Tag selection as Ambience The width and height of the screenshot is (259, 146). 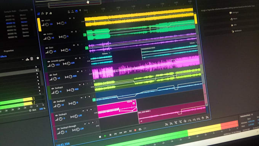[237, 31]
